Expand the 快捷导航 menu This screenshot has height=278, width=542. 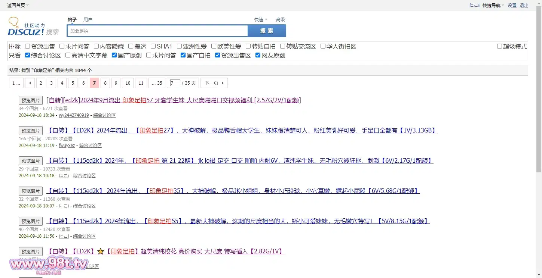(x=493, y=5)
